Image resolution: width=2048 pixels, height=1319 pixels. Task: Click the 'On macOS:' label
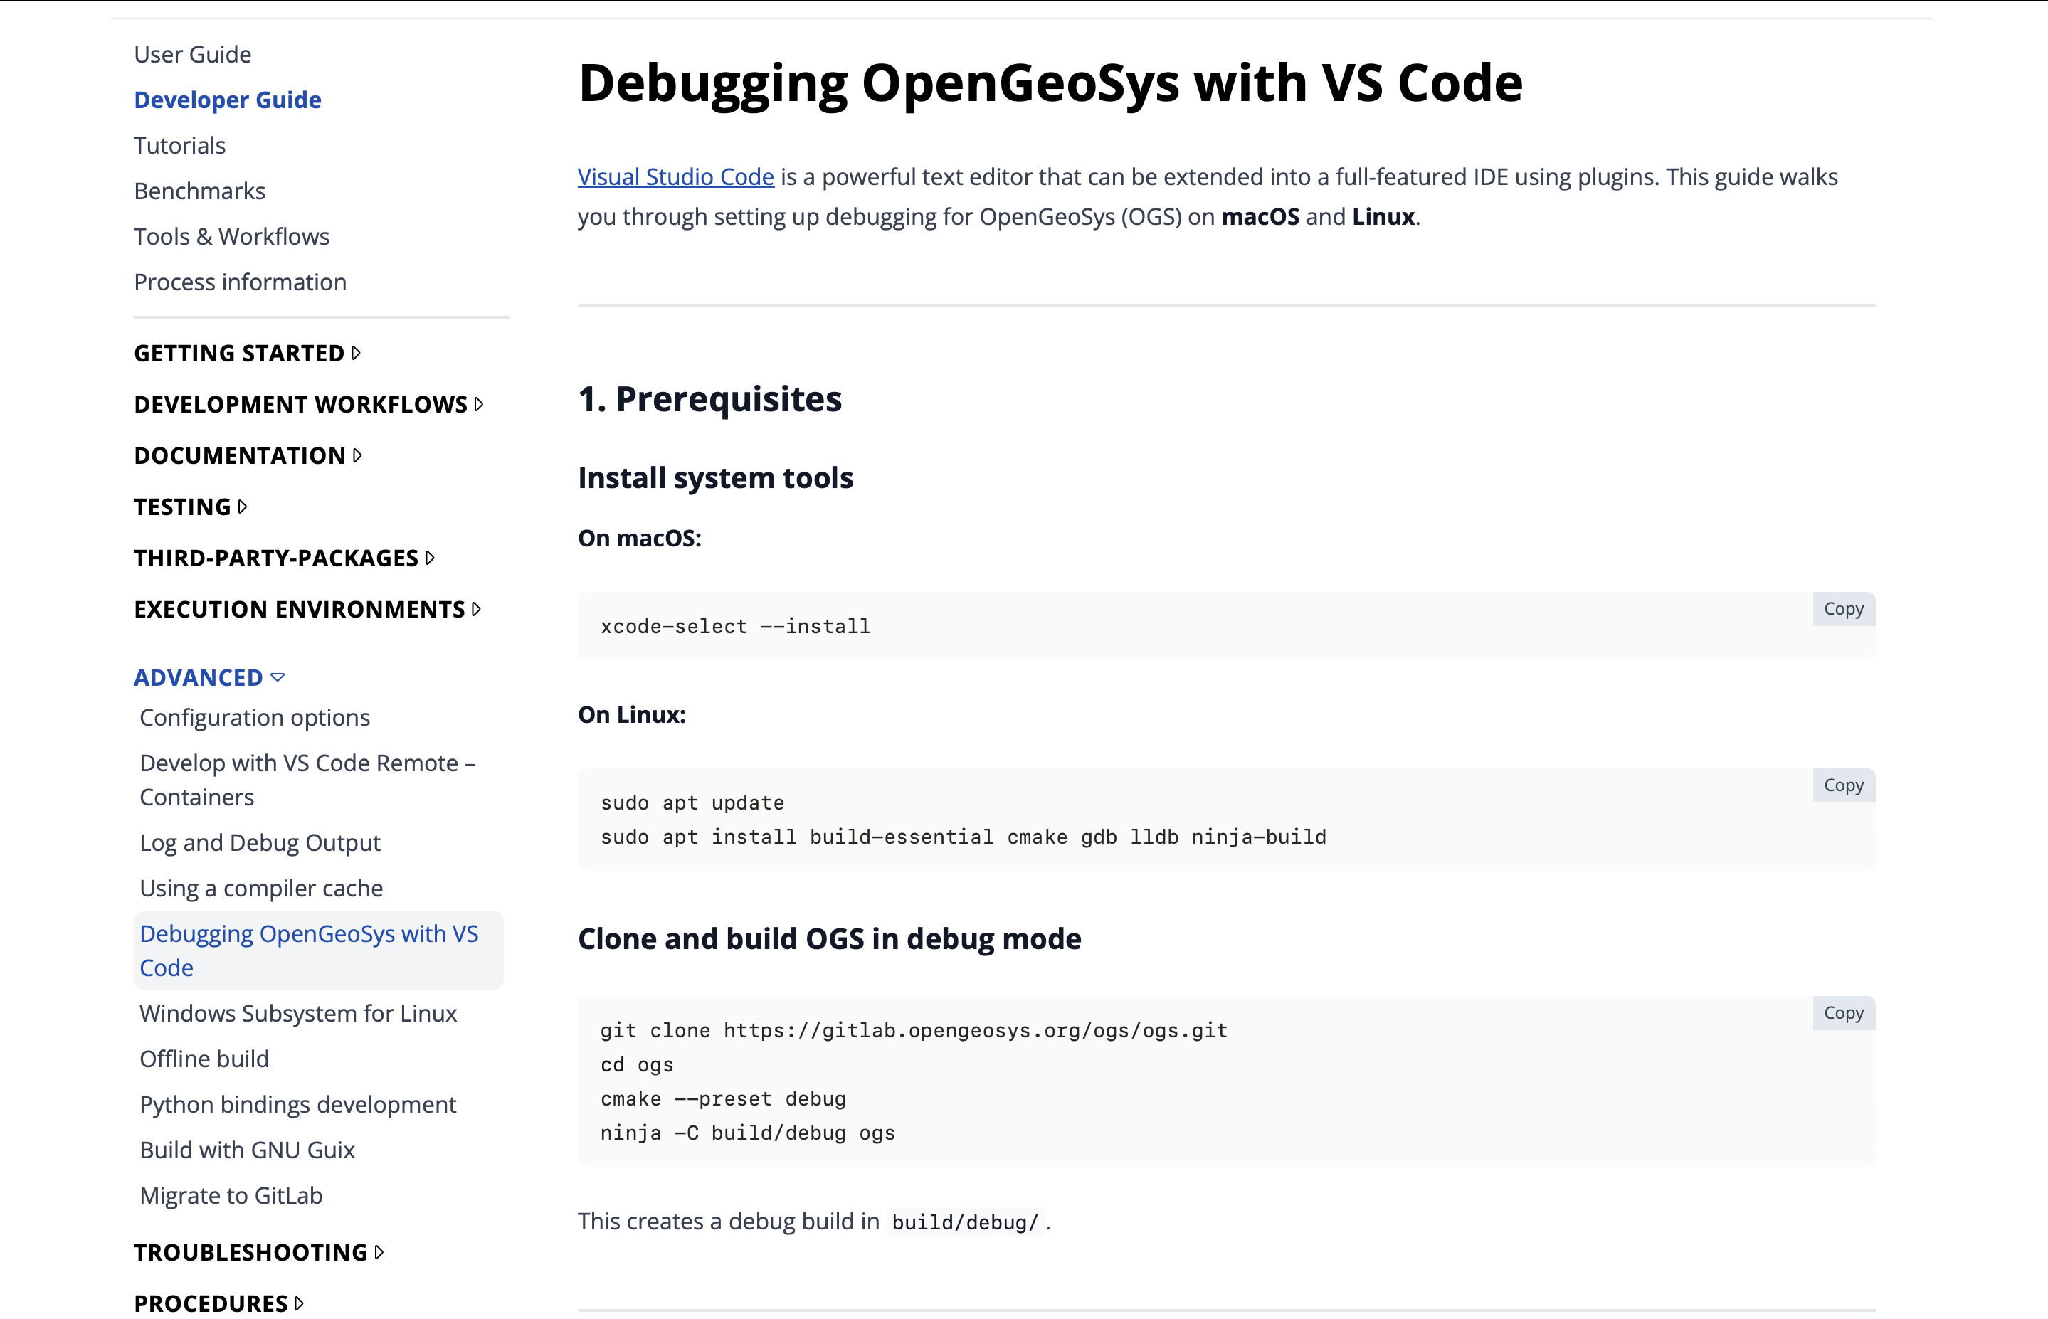[640, 538]
